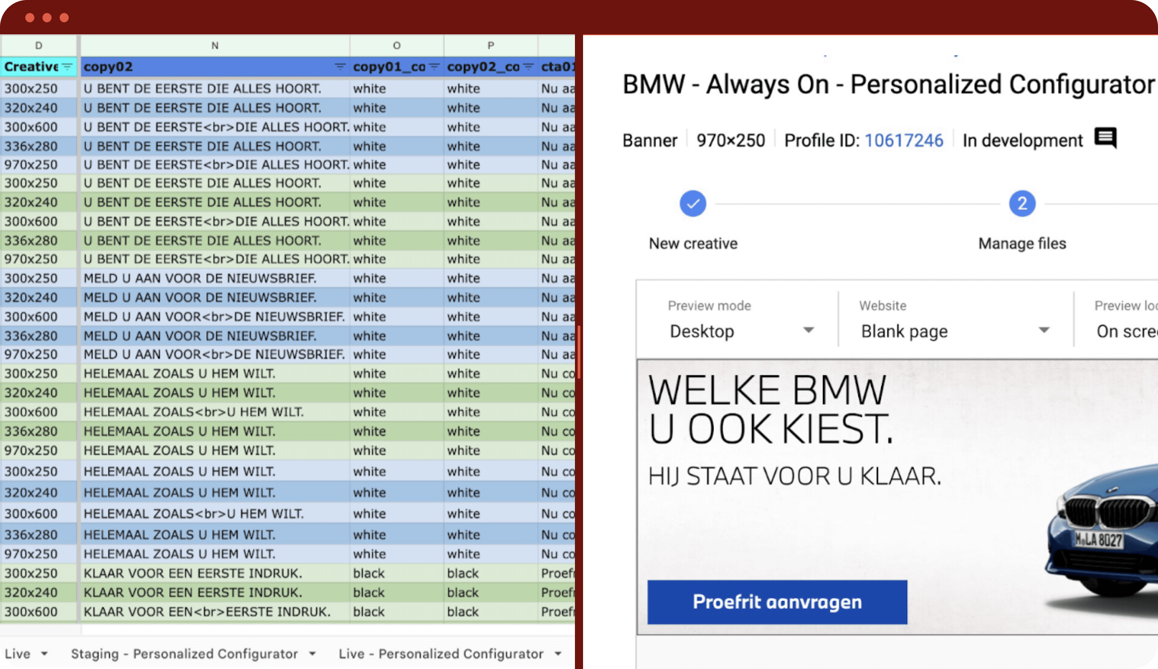Click the 970×250 size label in creative header
Viewport: 1158px width, 669px height.
730,140
